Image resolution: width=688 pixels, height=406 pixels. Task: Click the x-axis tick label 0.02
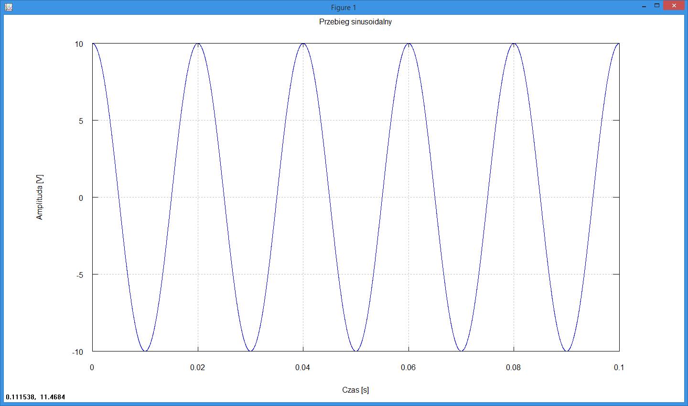pyautogui.click(x=197, y=367)
